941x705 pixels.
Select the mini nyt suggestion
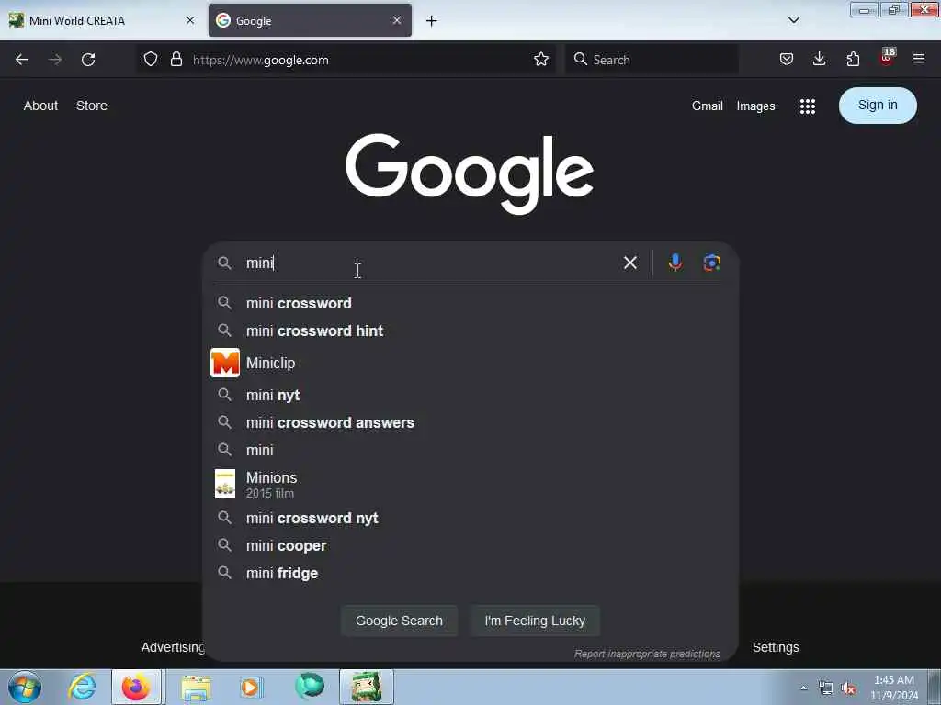pos(470,395)
